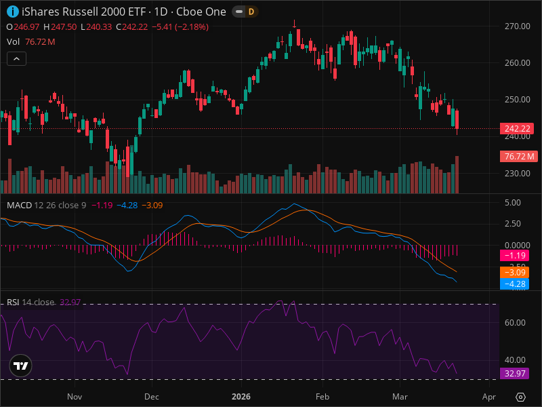Click the 250.00 price scale label

coord(517,100)
